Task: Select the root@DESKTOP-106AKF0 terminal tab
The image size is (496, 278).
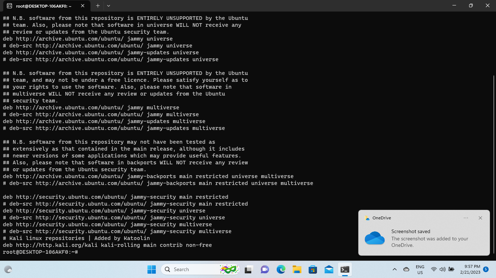Action: tap(44, 6)
